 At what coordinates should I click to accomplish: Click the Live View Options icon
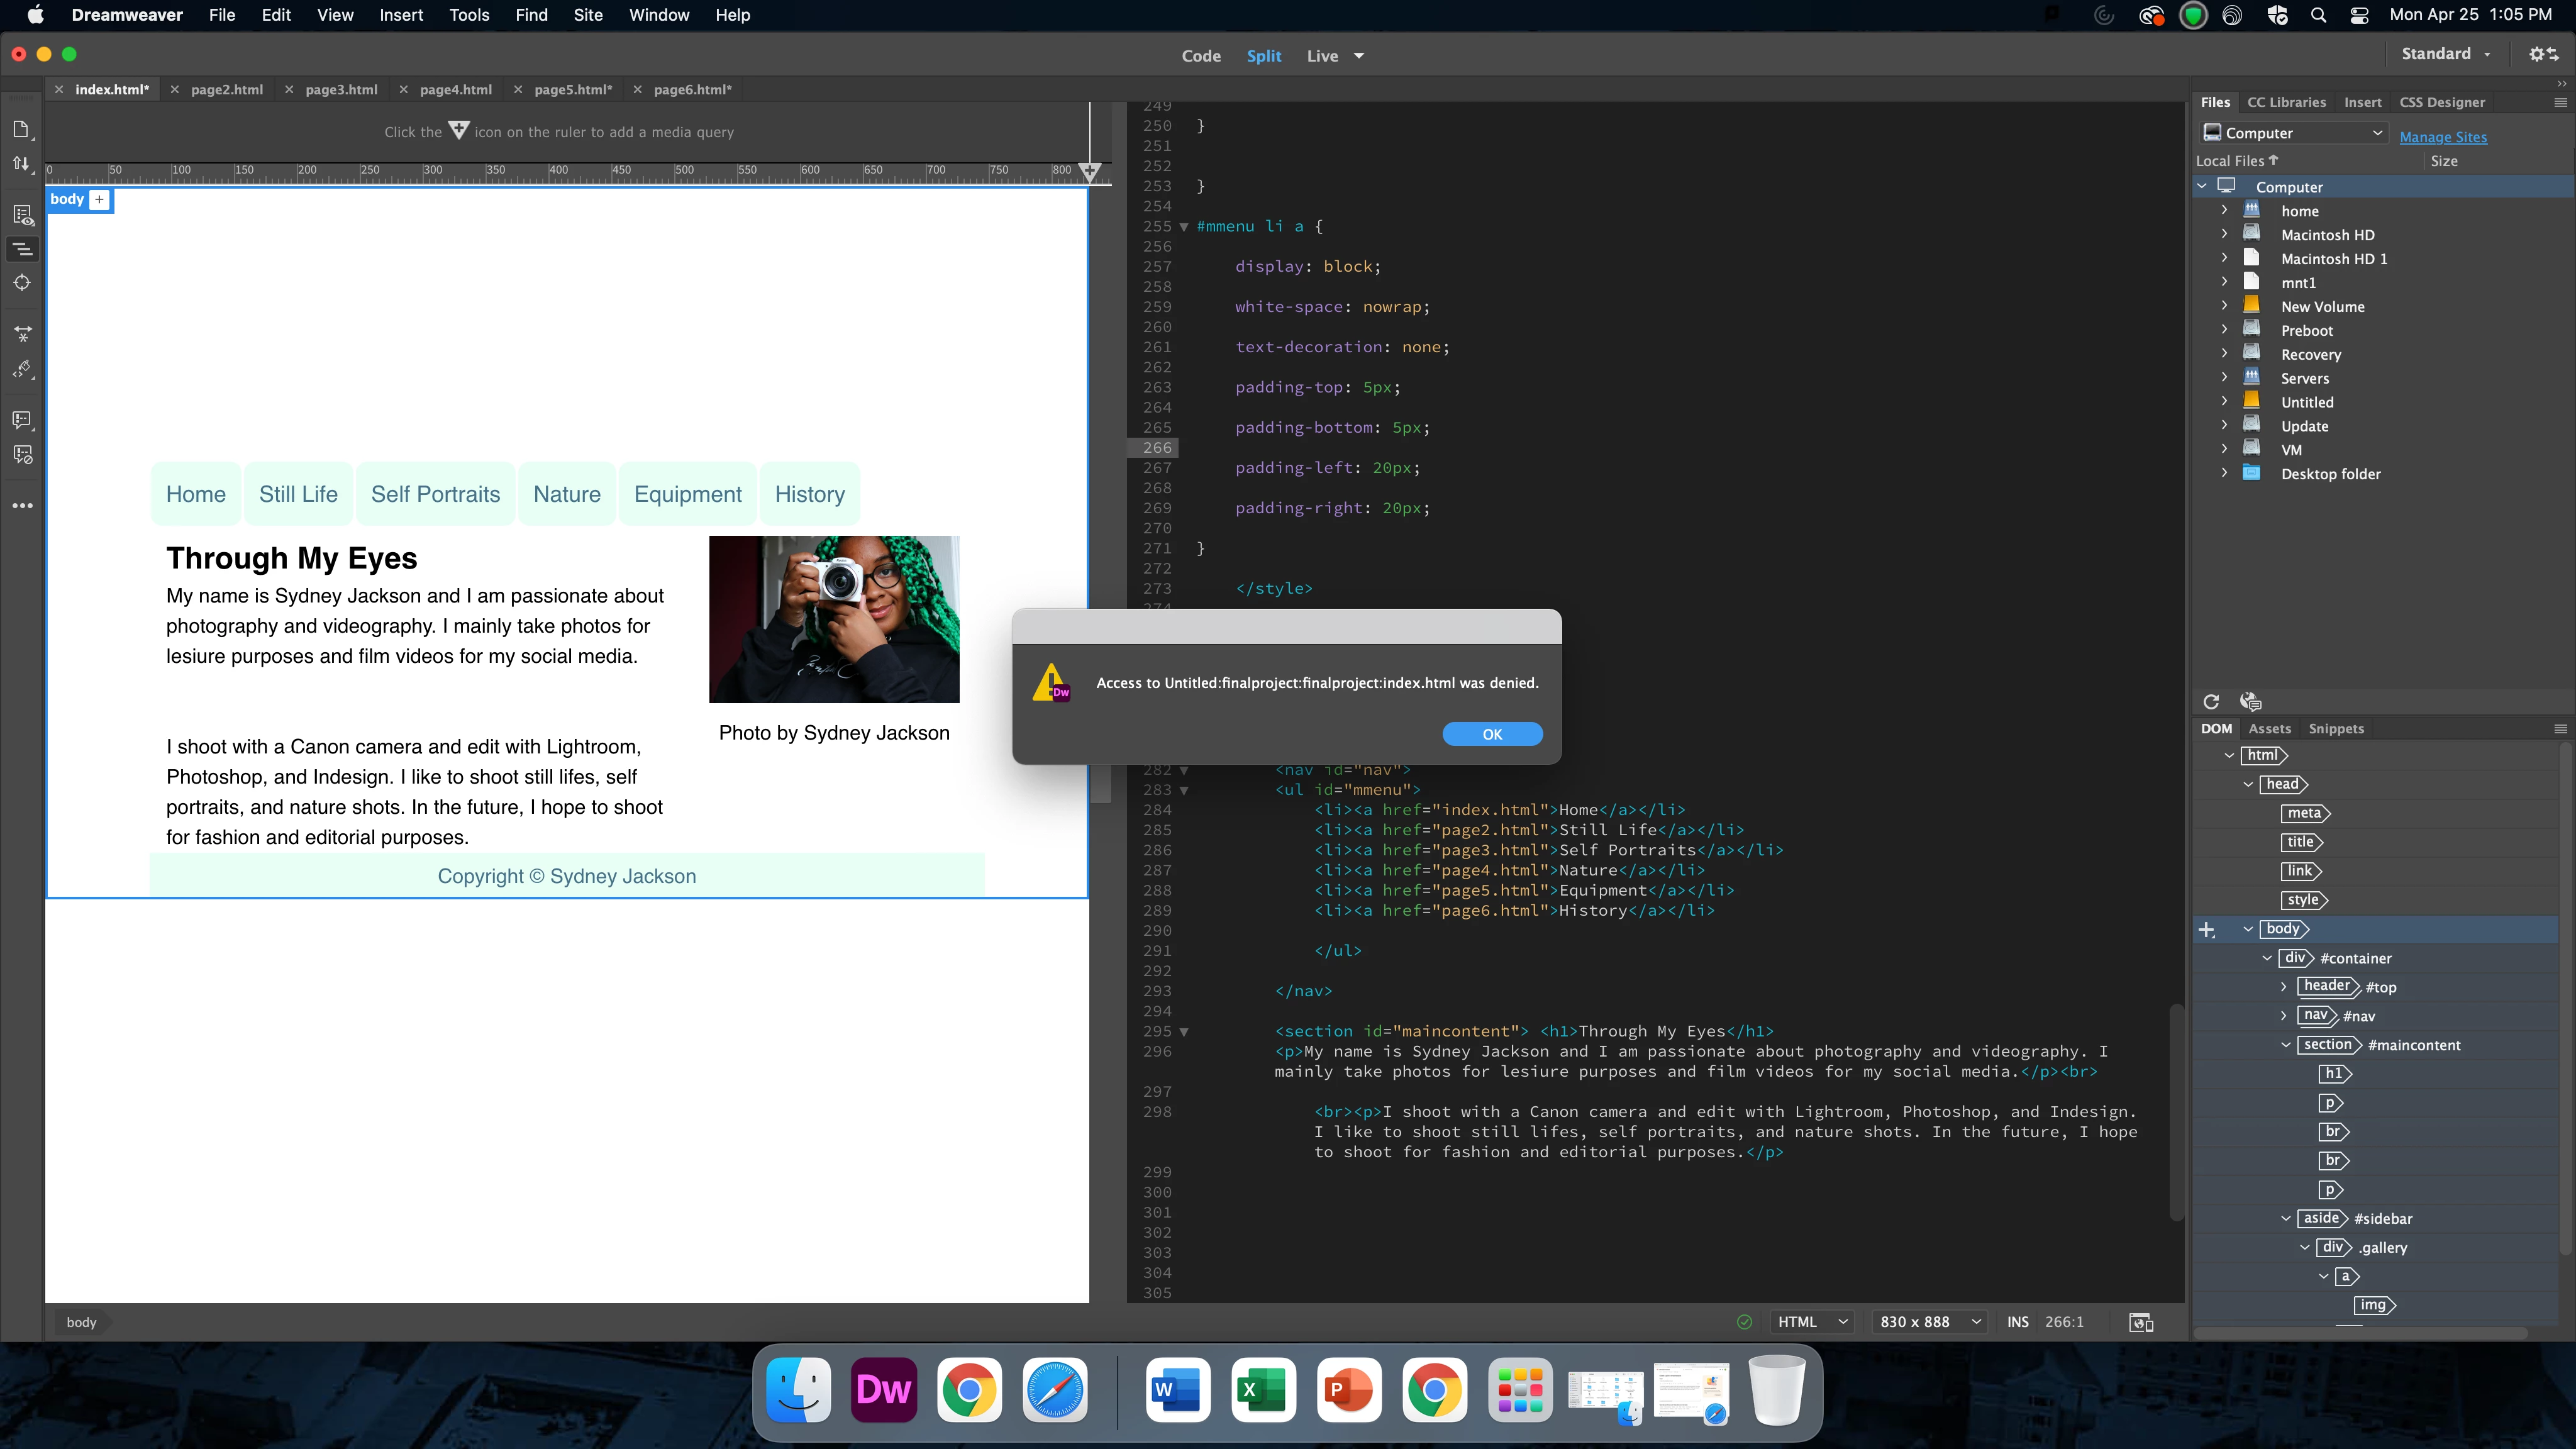(22, 215)
